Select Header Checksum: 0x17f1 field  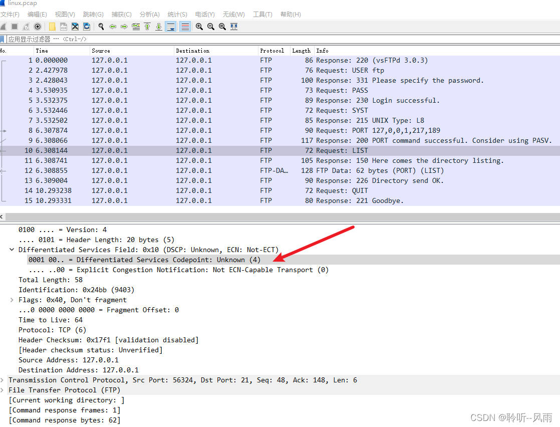[x=109, y=340]
